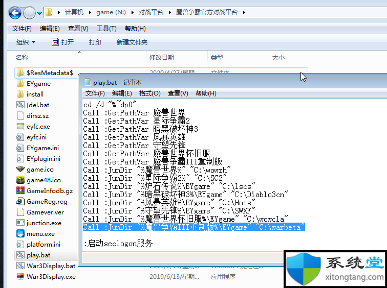This screenshot has width=387, height=288.
Task: Select the game (N:) breadcrumb
Action: 111,12
